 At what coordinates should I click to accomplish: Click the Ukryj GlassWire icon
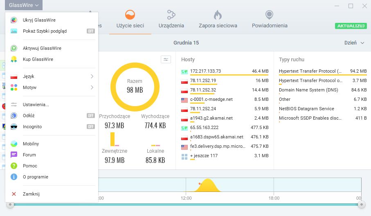coord(14,20)
